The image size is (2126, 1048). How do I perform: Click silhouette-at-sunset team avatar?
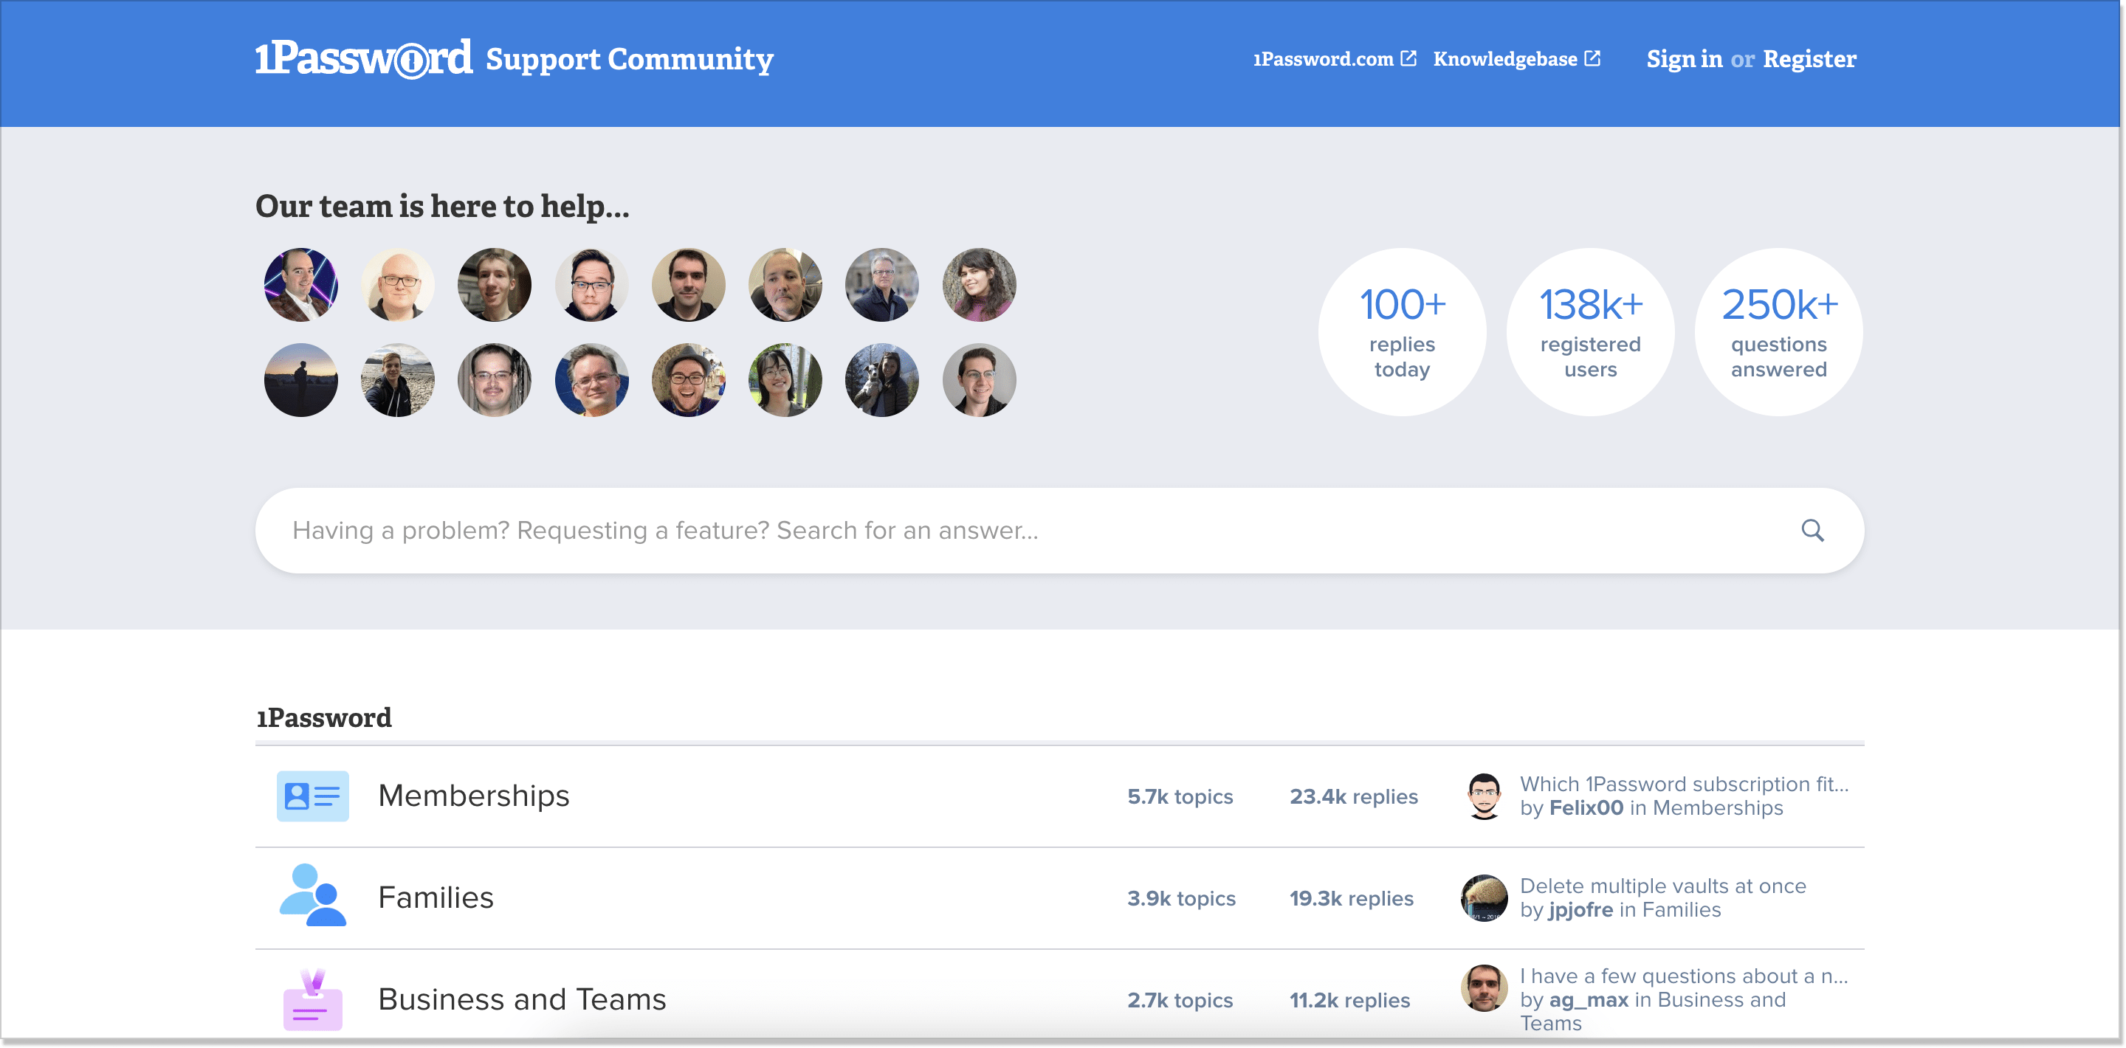[x=300, y=379]
